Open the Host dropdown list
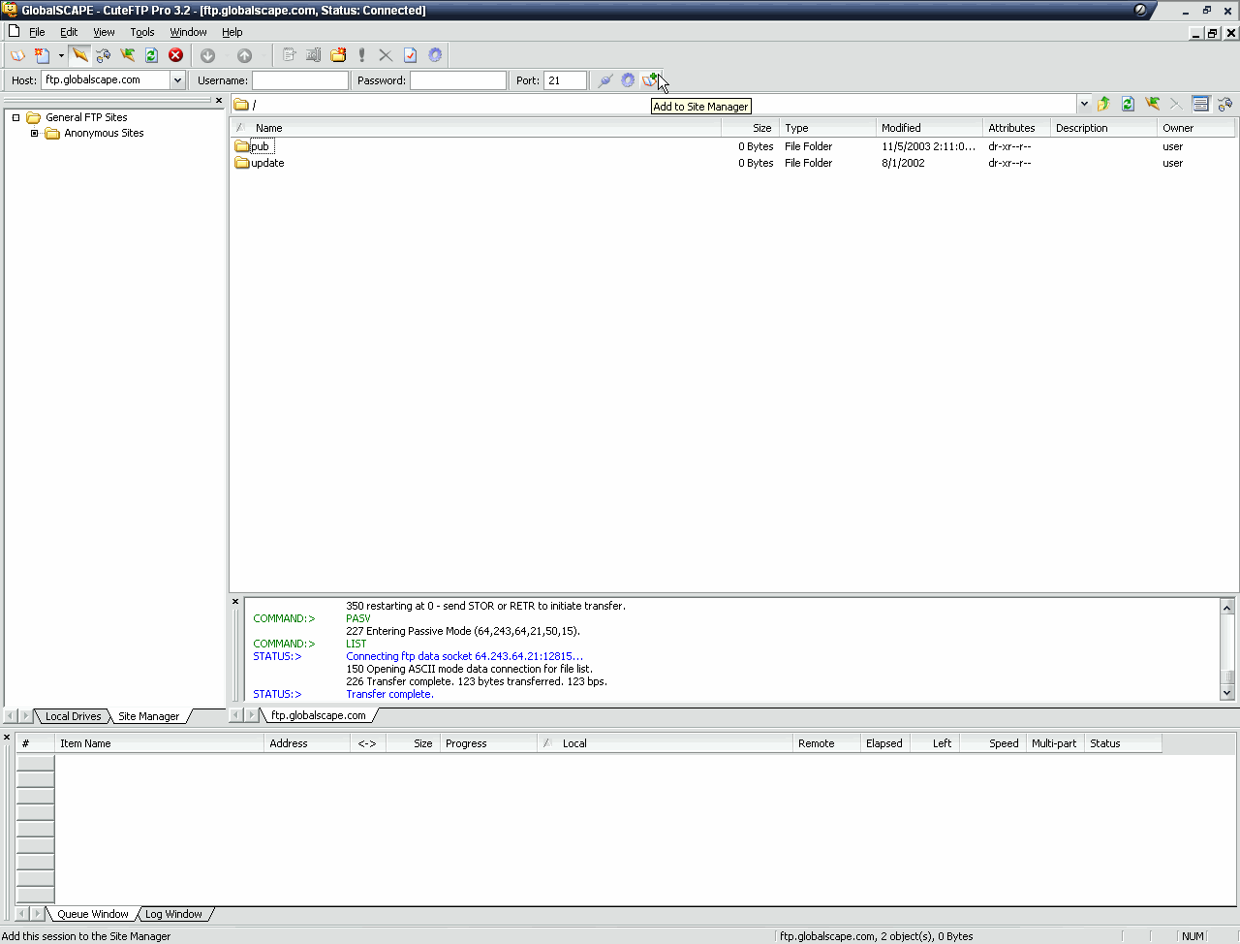Screen dimensions: 1240x944 (177, 80)
